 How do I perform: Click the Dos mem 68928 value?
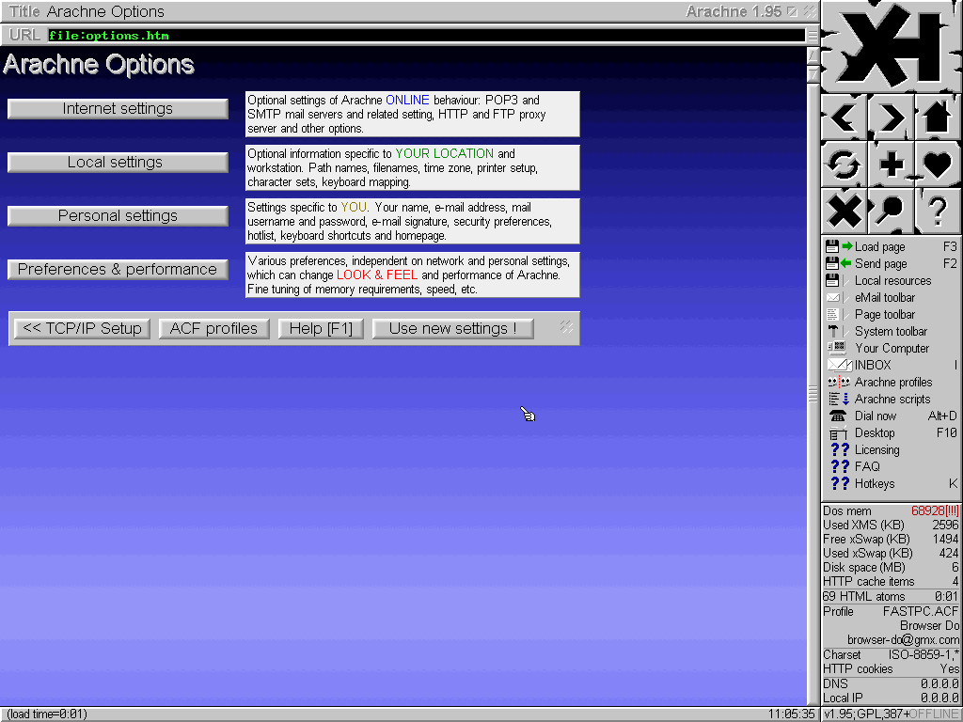click(935, 510)
